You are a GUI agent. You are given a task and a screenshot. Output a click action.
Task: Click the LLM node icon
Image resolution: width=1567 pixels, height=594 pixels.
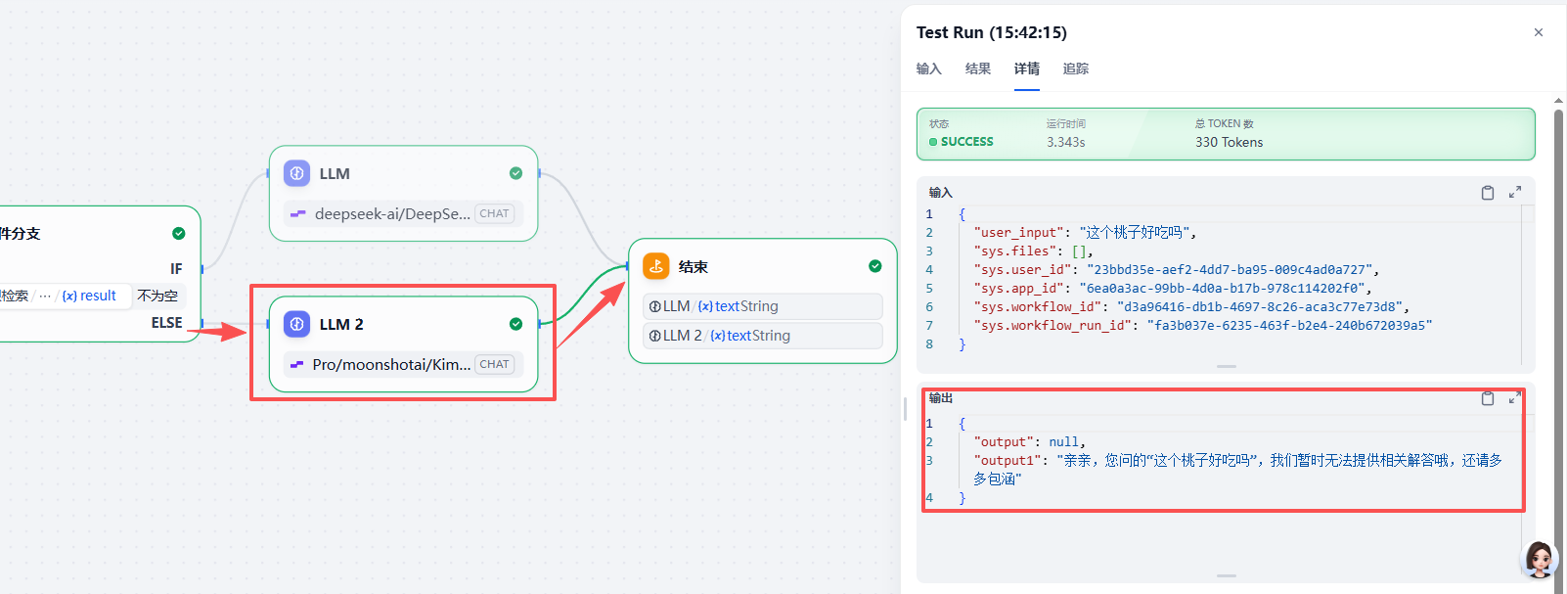tap(296, 173)
